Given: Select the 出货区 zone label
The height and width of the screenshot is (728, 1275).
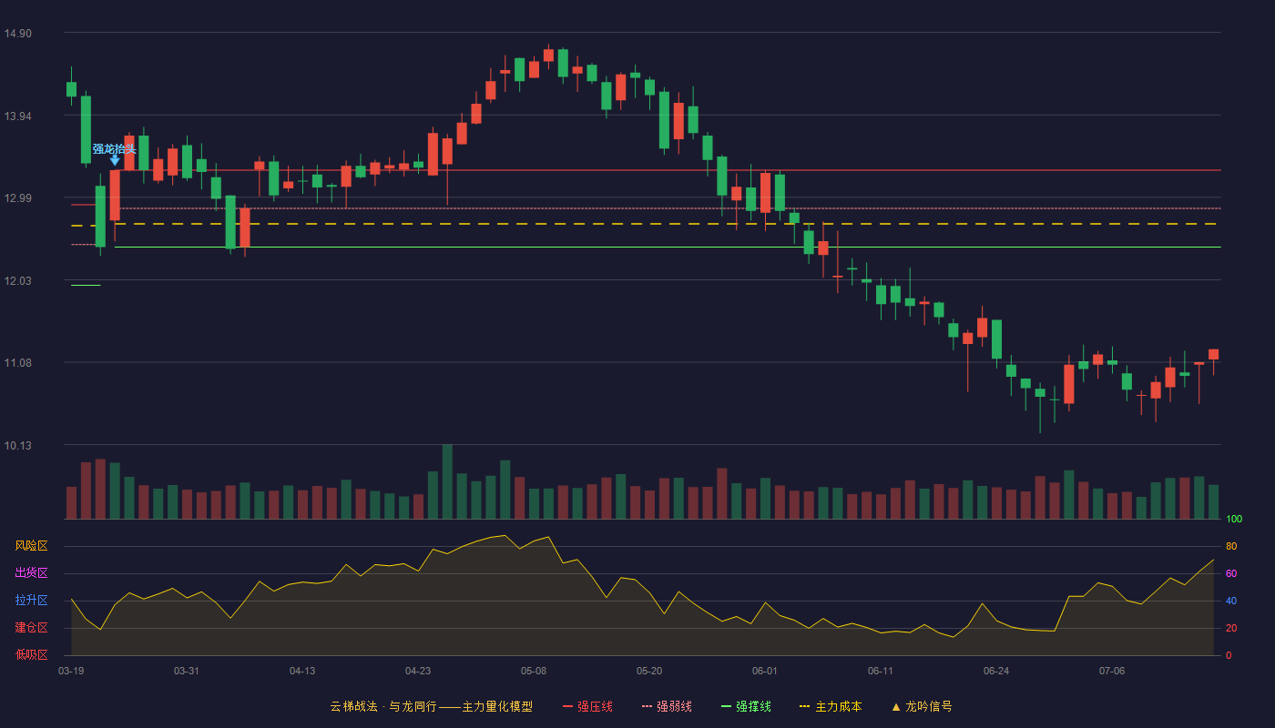Looking at the screenshot, I should tap(31, 573).
